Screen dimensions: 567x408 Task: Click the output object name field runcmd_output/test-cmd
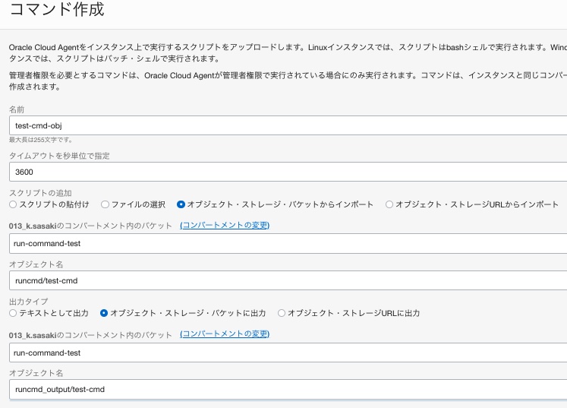288,389
